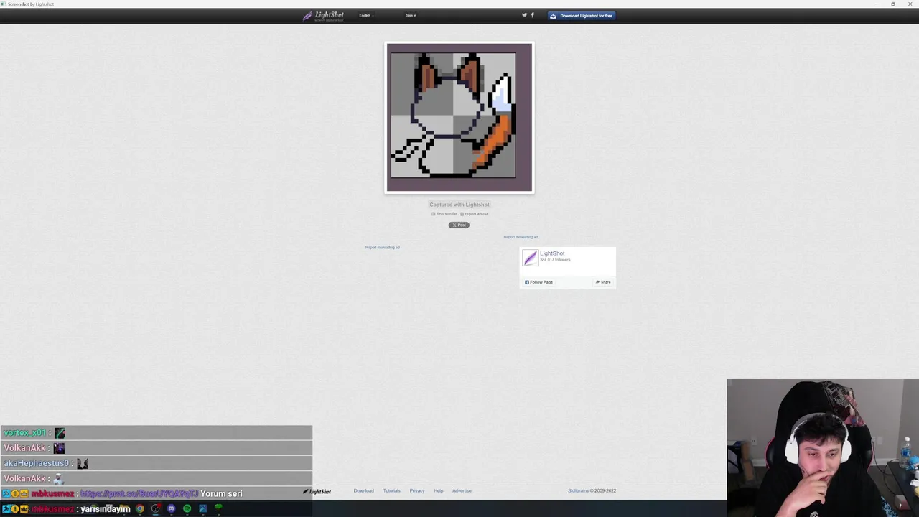This screenshot has width=919, height=517.
Task: Click Share button in Facebook widget
Action: point(603,282)
